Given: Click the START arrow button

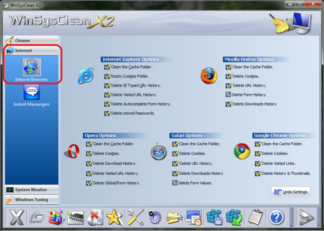Looking at the screenshot, I should tap(307, 218).
